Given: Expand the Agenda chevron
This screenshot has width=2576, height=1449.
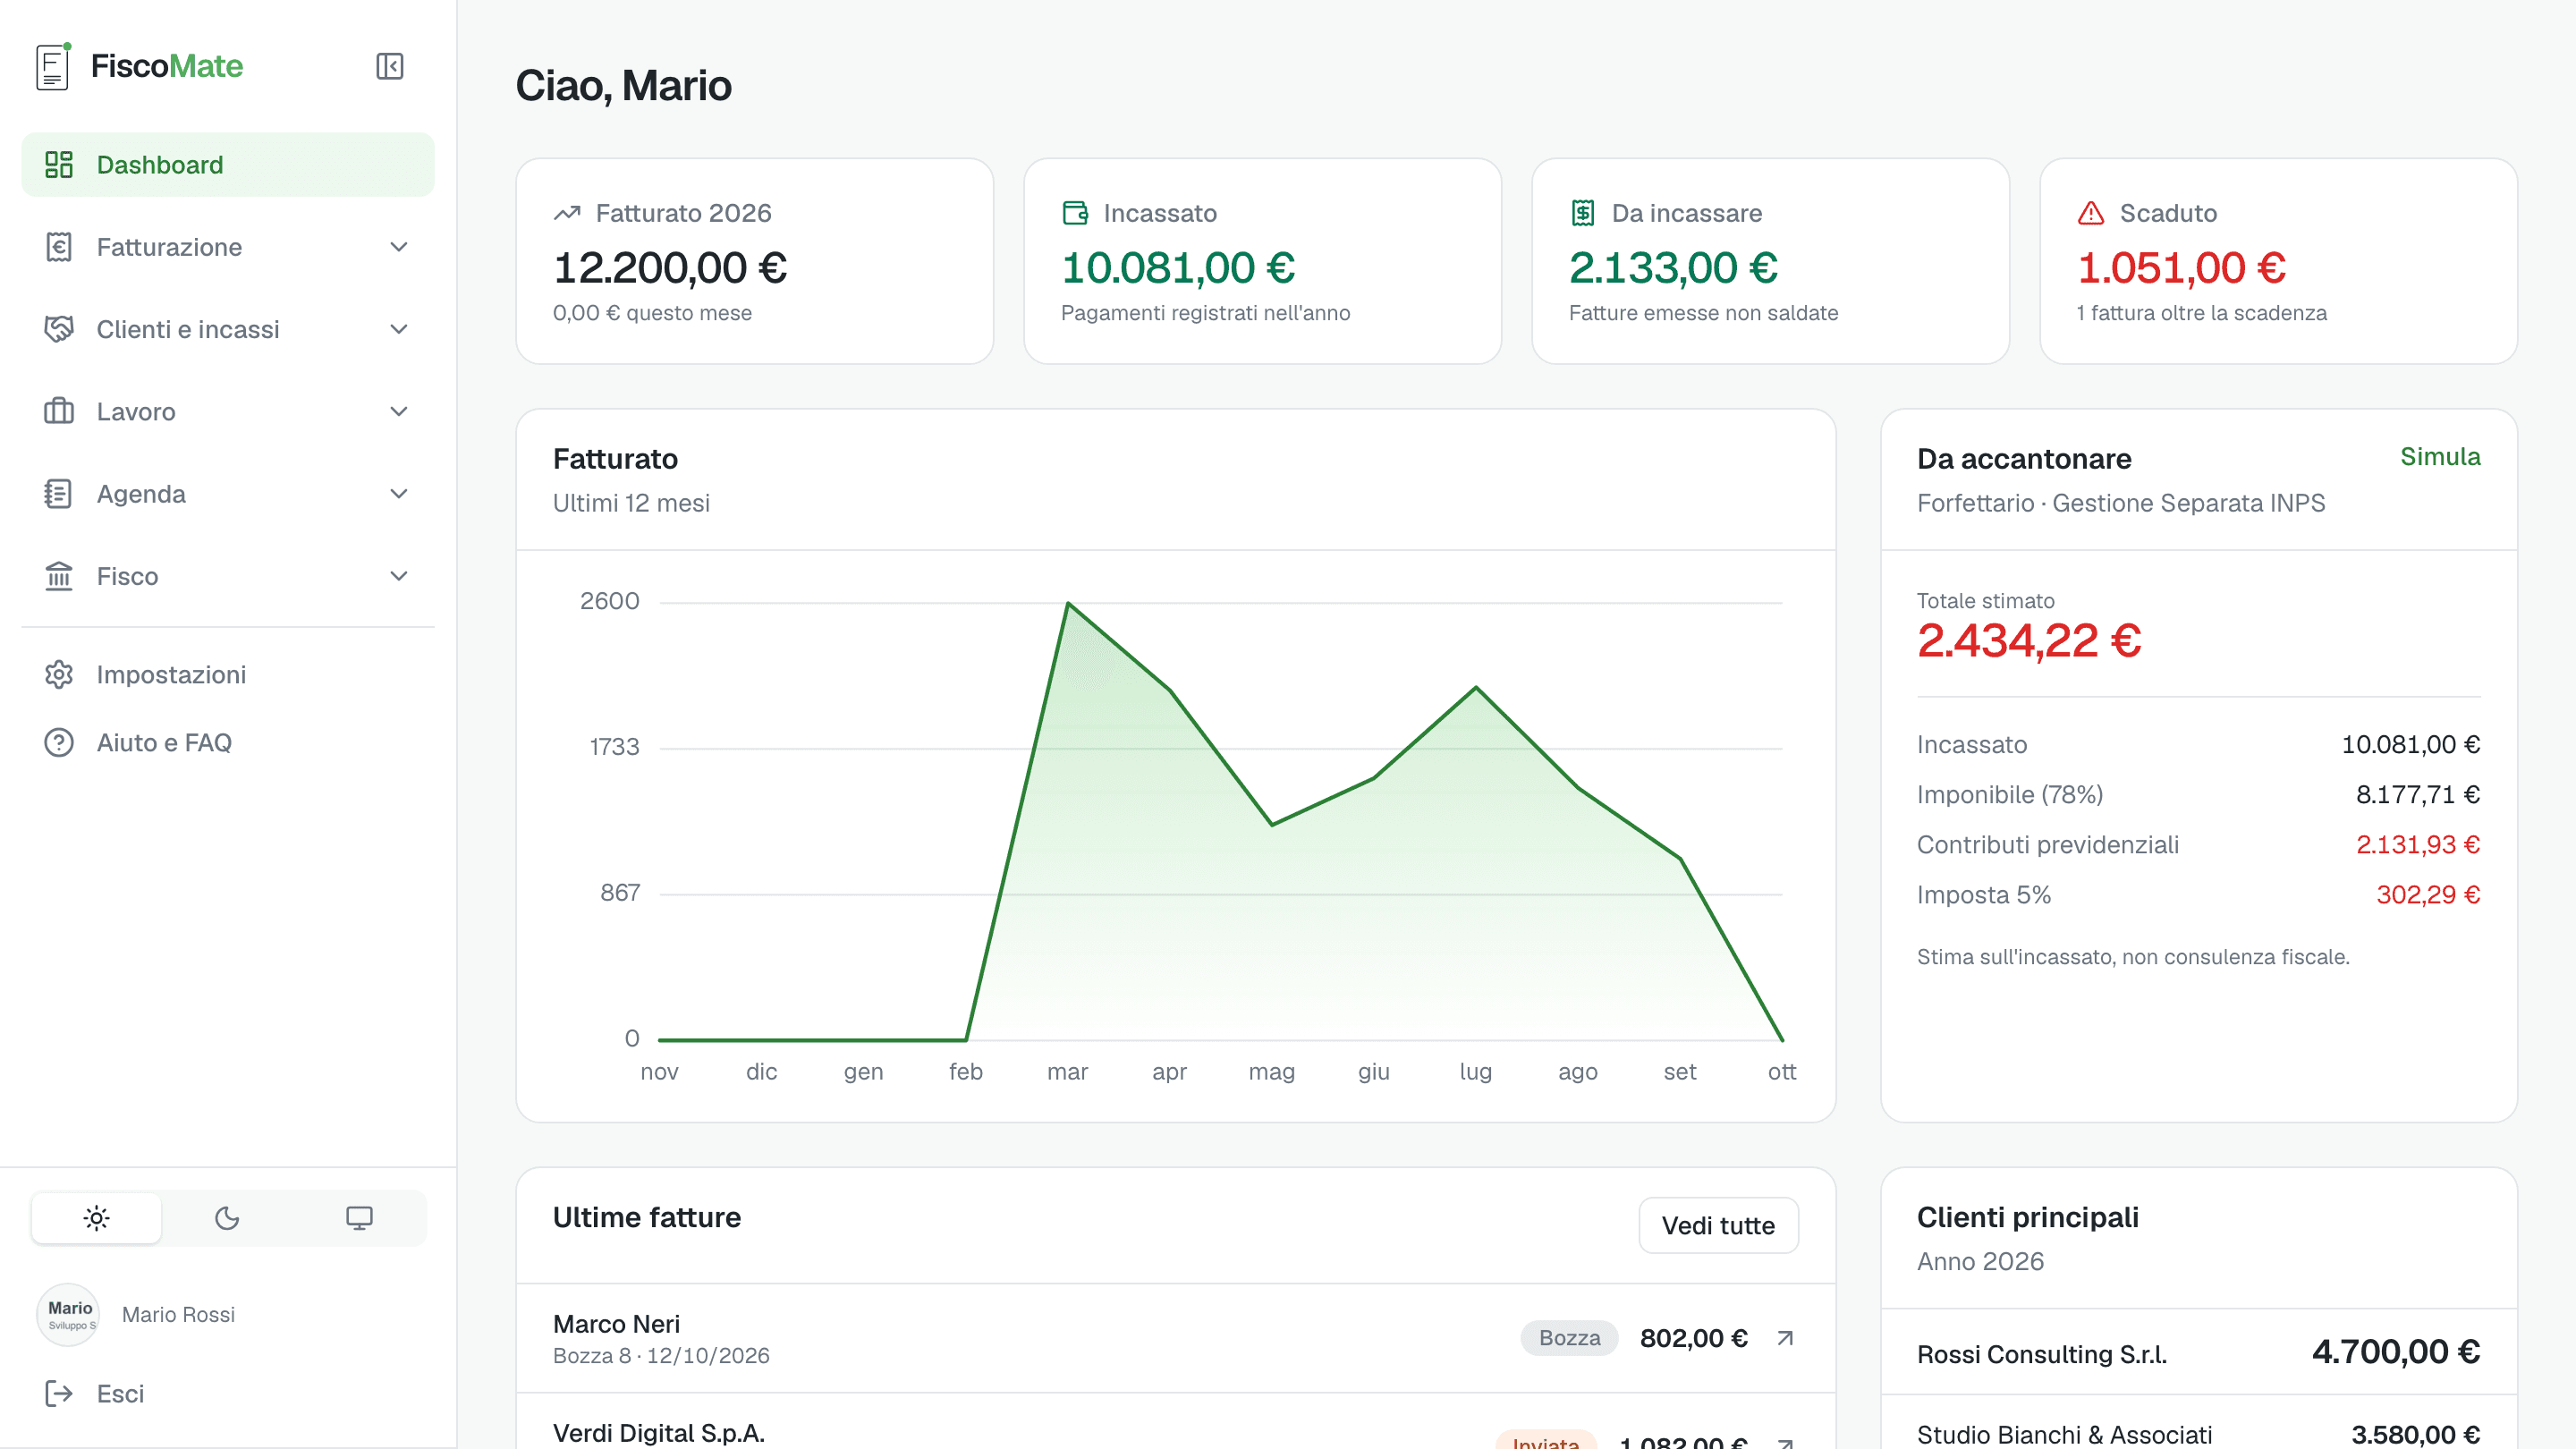Looking at the screenshot, I should [399, 494].
